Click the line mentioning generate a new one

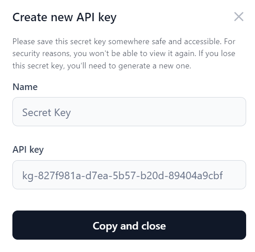[102, 66]
